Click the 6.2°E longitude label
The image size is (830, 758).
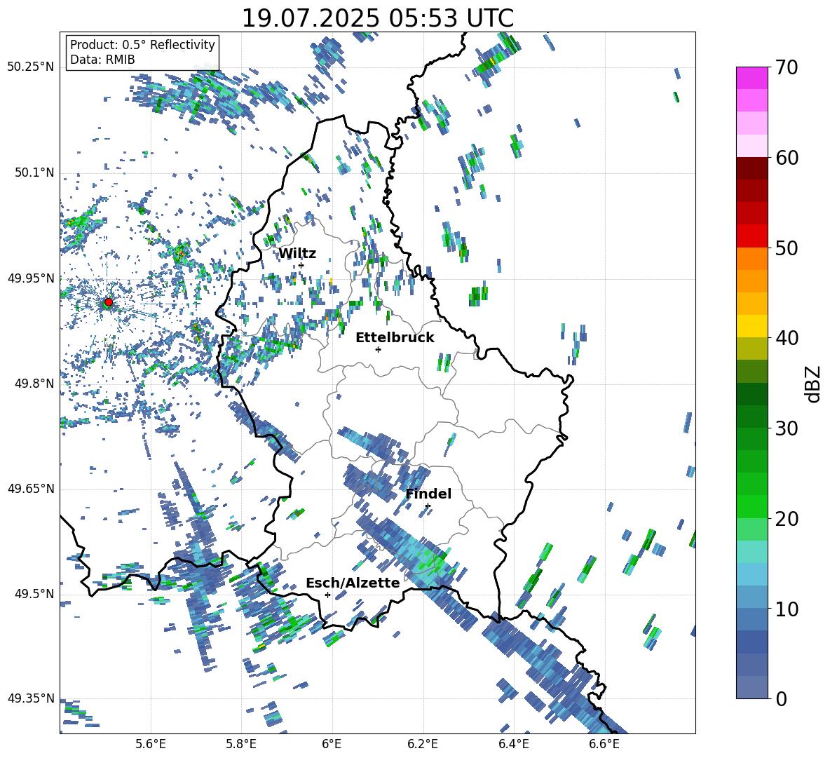click(x=423, y=744)
